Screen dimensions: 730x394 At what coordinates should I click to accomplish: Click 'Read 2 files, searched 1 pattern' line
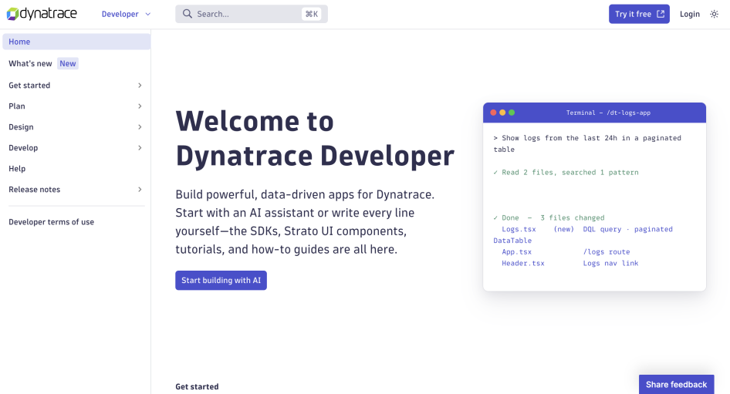566,172
